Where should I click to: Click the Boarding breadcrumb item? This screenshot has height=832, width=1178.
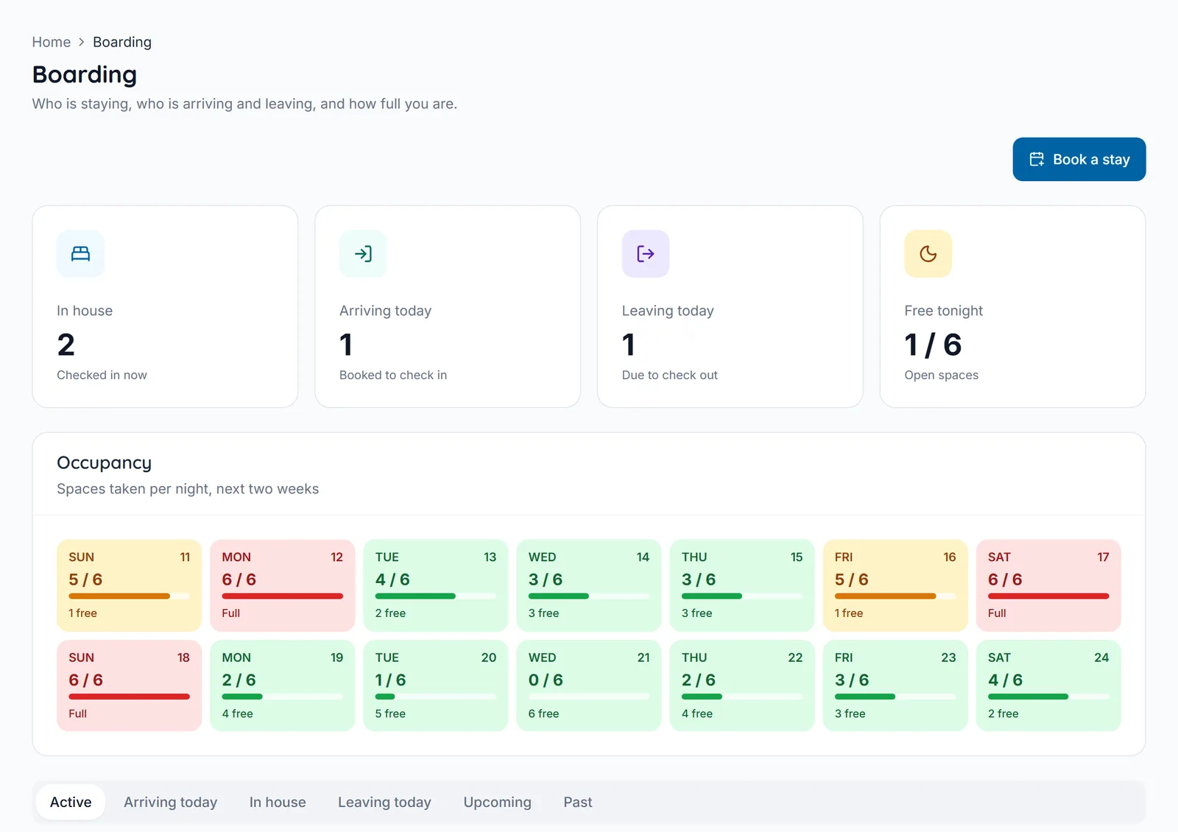pyautogui.click(x=122, y=42)
